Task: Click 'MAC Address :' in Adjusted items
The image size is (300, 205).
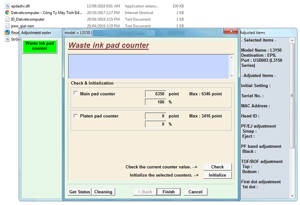Action: pyautogui.click(x=256, y=106)
